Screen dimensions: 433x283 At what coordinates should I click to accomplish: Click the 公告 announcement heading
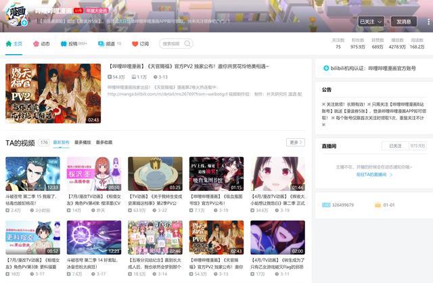[x=327, y=89]
